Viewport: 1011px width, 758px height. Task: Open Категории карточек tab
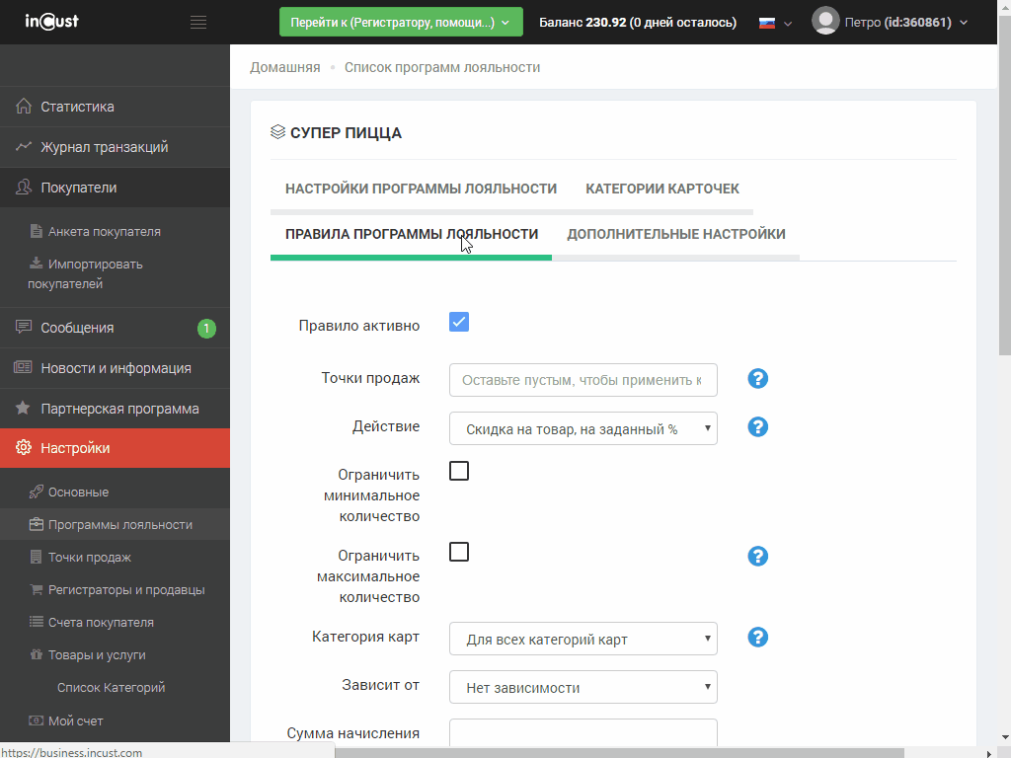(x=661, y=189)
